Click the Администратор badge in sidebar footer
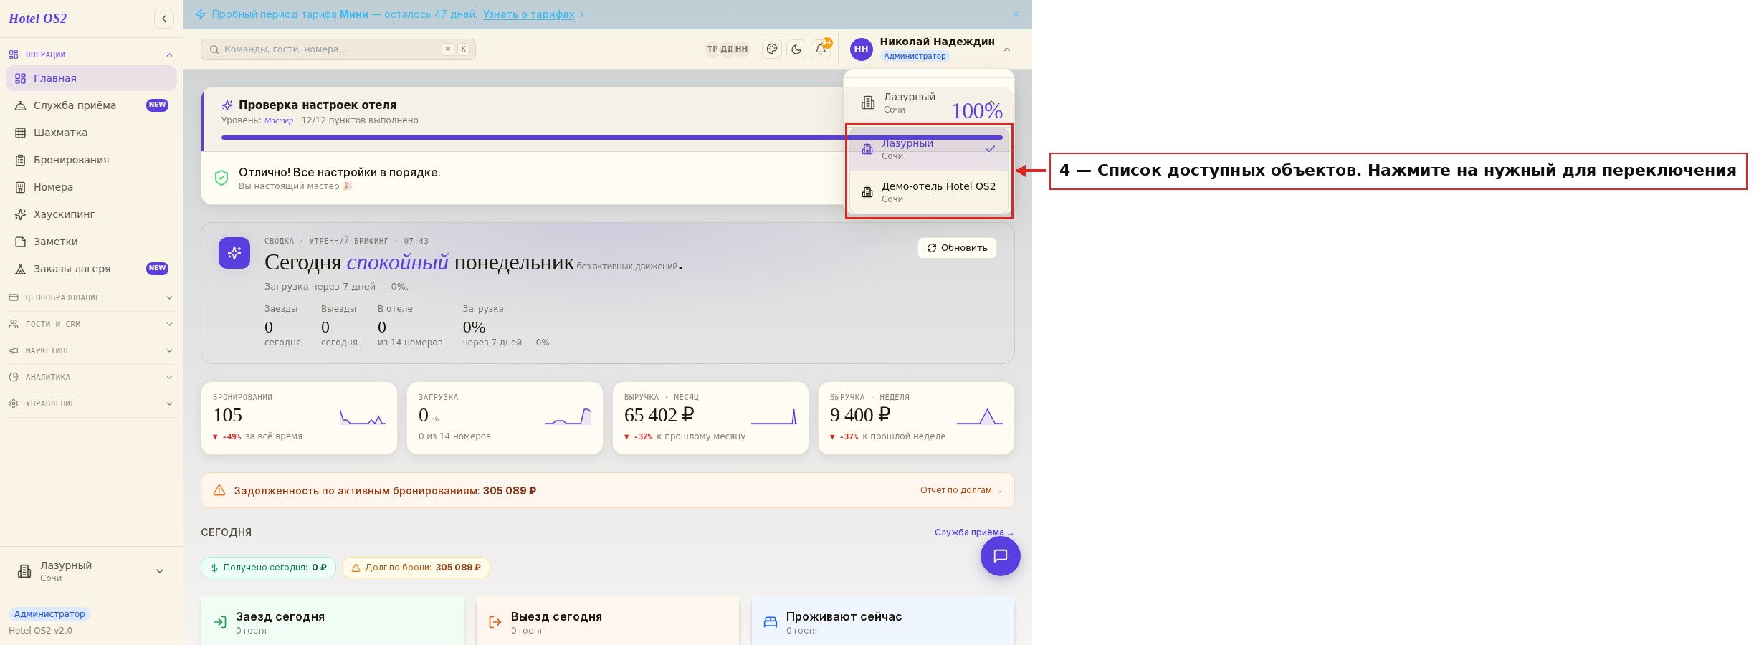The width and height of the screenshot is (1764, 645). 49,614
